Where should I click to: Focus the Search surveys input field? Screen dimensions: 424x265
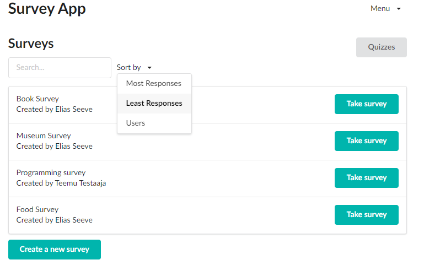click(x=60, y=68)
